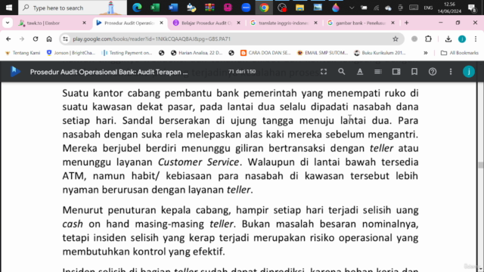View site information icon in address bar
This screenshot has height=272, width=484.
[x=65, y=39]
